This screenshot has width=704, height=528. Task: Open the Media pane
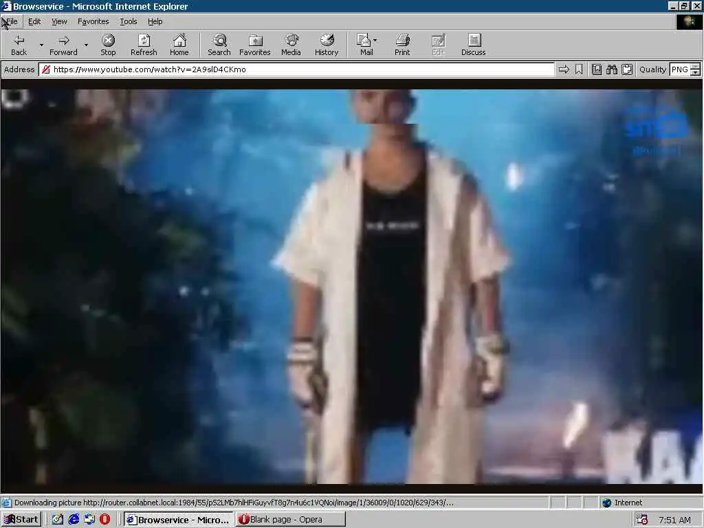[x=291, y=45]
